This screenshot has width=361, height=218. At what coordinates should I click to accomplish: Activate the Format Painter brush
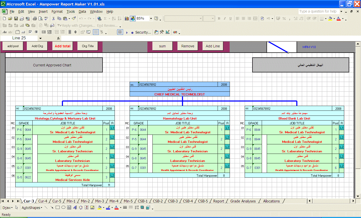pos(74,18)
